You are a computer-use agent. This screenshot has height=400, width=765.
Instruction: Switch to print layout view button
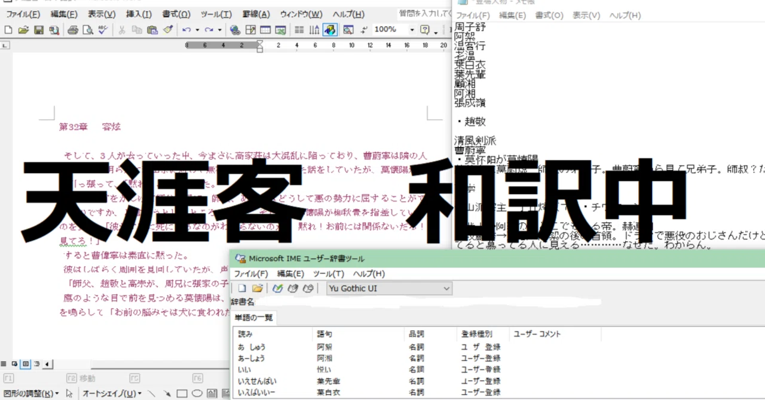point(25,364)
